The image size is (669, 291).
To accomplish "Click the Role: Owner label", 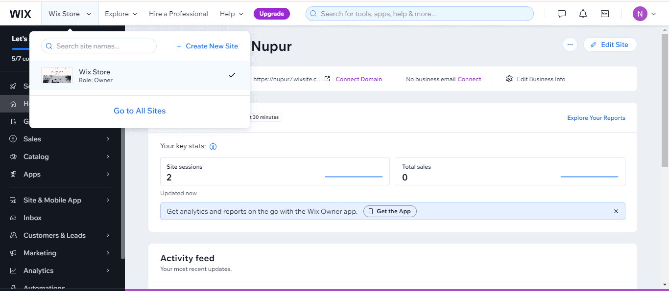I will coord(96,80).
